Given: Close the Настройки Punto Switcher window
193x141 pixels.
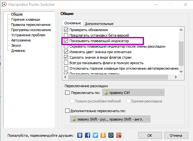Looking at the screenshot, I should pyautogui.click(x=185, y=5).
